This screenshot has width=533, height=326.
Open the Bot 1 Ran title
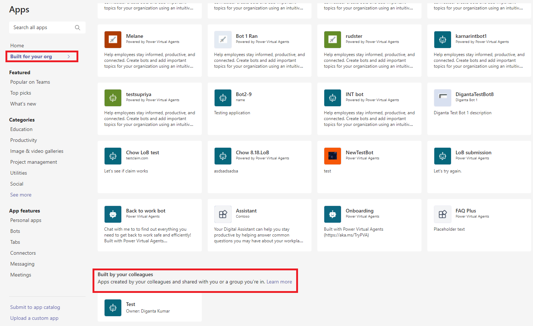pyautogui.click(x=247, y=36)
